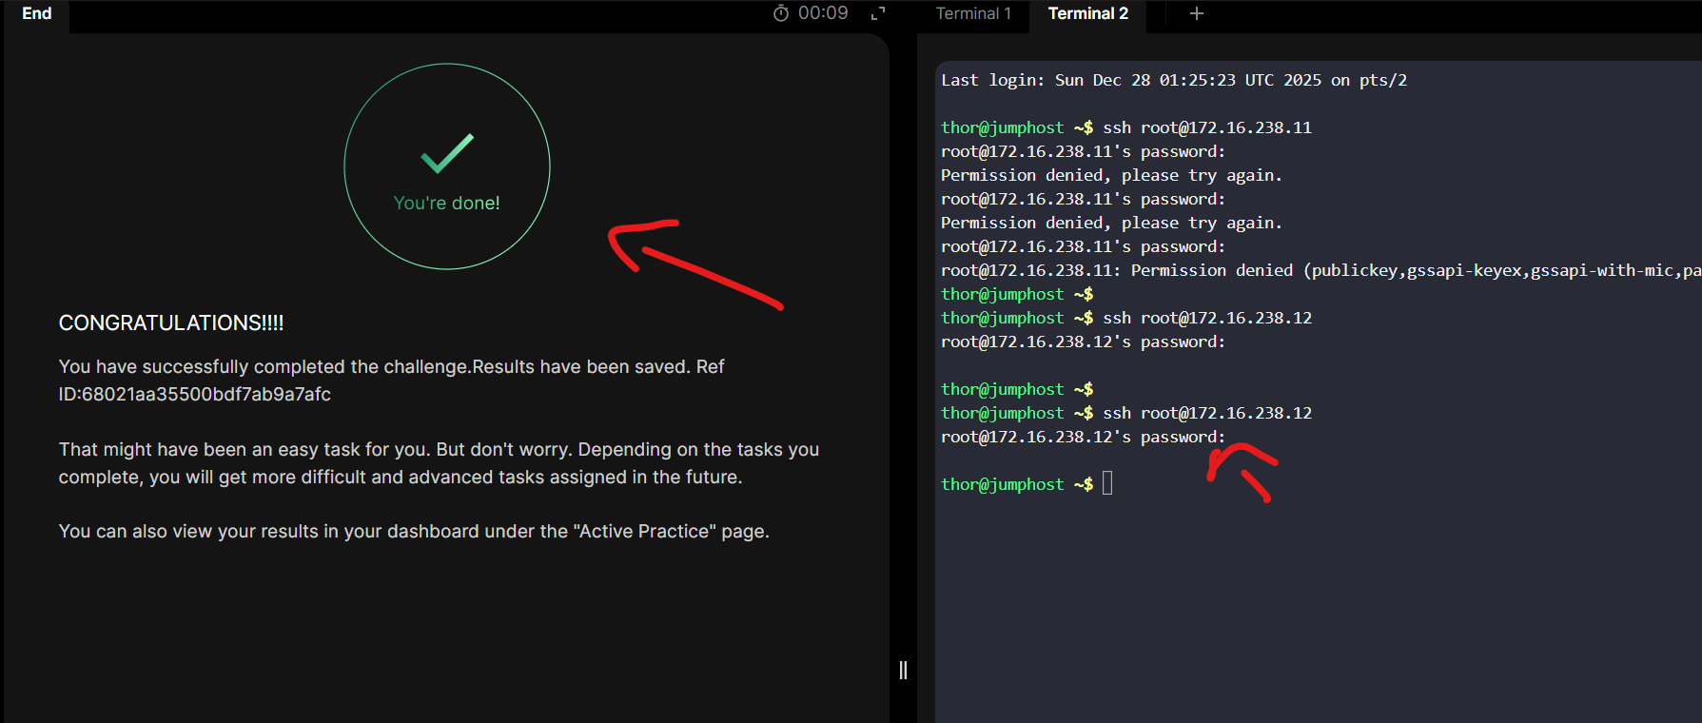Switch to the Terminal 1 tab

point(973,13)
